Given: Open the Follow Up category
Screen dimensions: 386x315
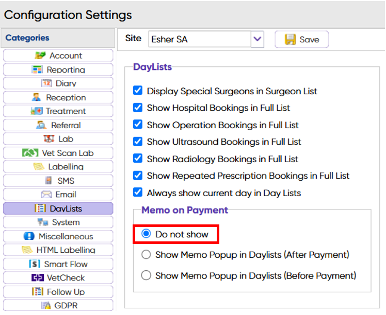Looking at the screenshot, I should click(x=58, y=292).
